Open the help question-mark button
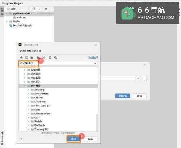The image size is (181, 148). (x=21, y=139)
